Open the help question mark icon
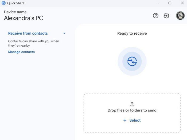The height and width of the screenshot is (140, 187). coord(155,15)
